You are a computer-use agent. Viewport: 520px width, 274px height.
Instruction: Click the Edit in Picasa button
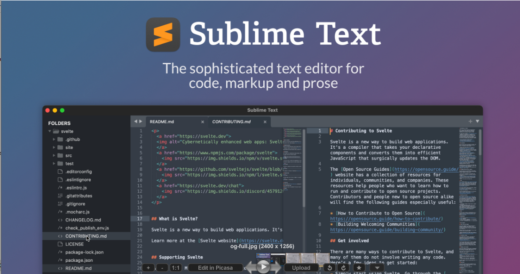click(x=215, y=268)
